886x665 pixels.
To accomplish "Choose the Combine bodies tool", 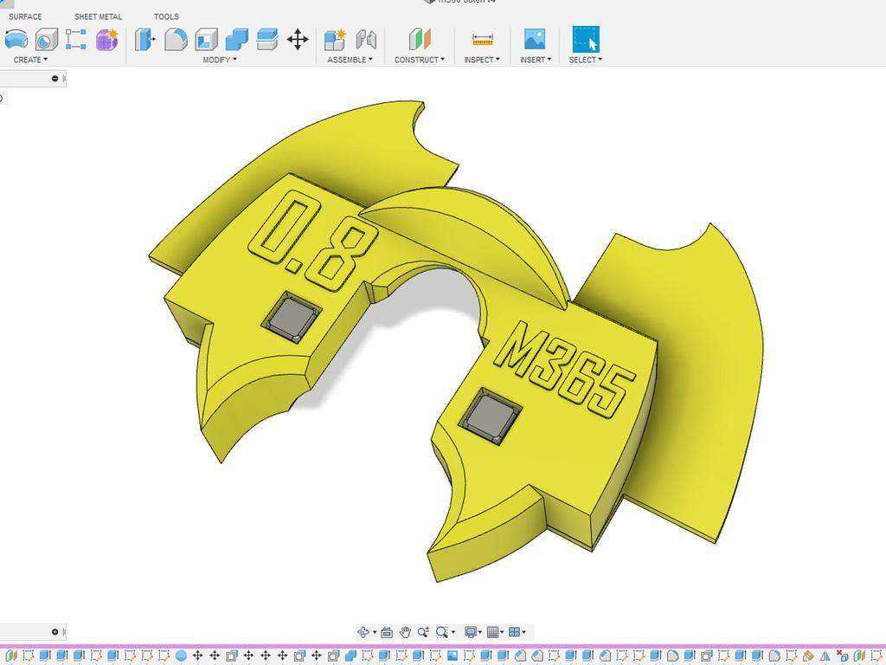I will [237, 40].
